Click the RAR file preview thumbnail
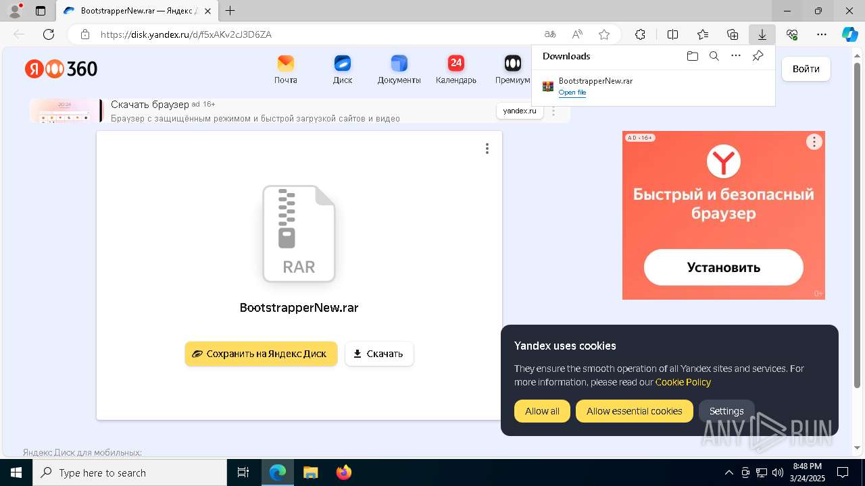Image resolution: width=865 pixels, height=486 pixels. [299, 234]
